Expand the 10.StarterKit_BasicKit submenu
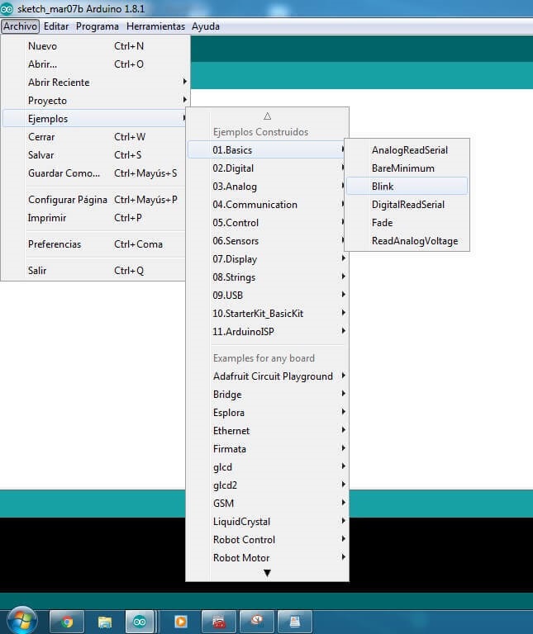This screenshot has height=634, width=533. click(267, 314)
